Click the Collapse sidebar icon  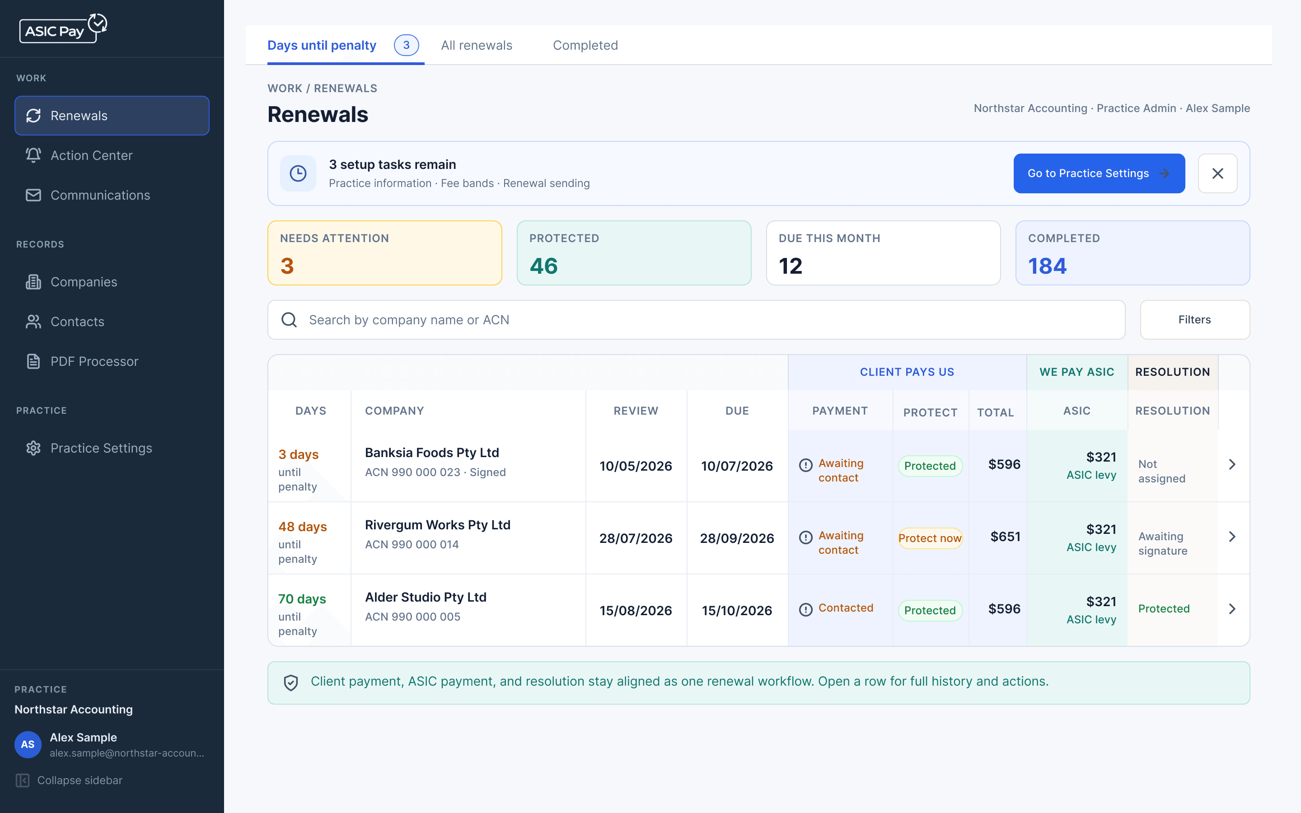23,780
